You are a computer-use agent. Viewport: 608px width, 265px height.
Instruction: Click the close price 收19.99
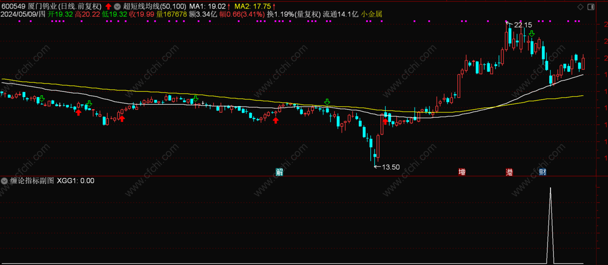click(142, 14)
